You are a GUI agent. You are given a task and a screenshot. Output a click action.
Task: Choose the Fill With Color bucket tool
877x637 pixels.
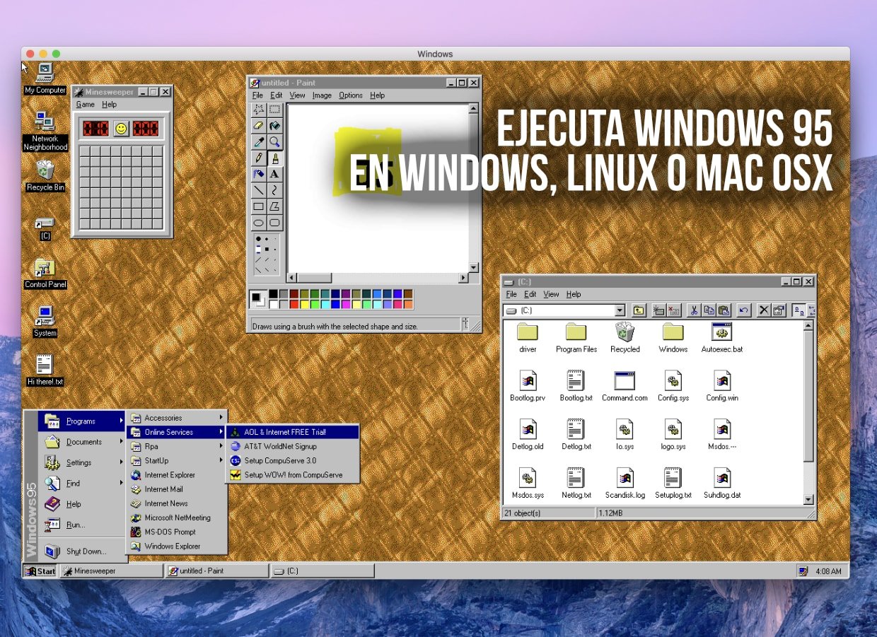tap(274, 126)
